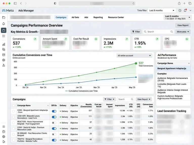Open the Campaigns table View Report dropdown

point(144,99)
